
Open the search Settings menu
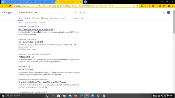[76, 18]
